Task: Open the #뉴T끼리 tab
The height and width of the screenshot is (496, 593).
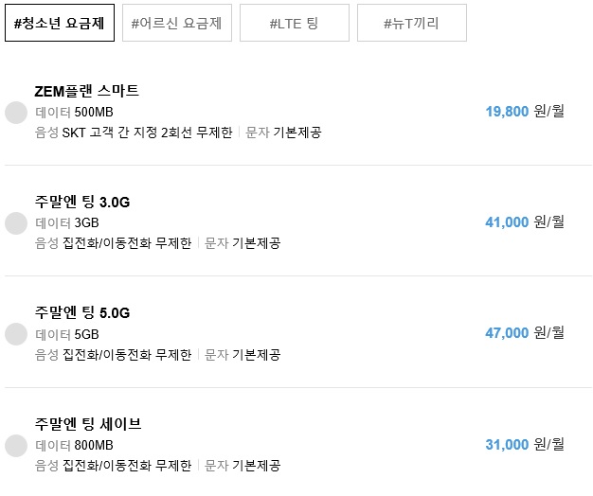Action: tap(412, 23)
